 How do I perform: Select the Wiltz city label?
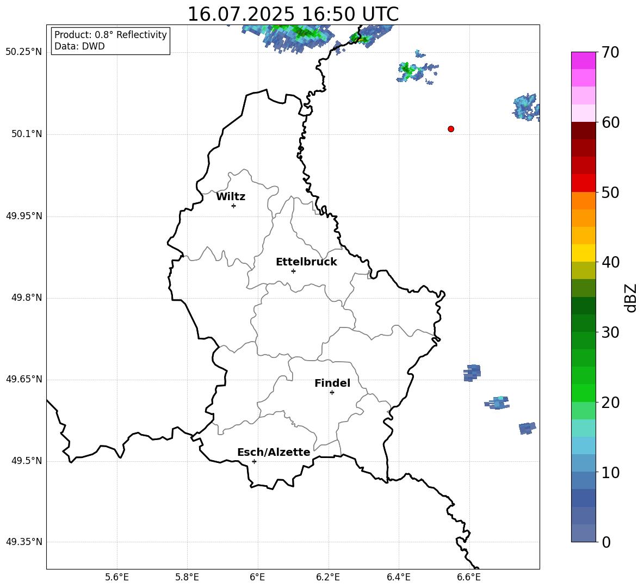click(x=231, y=197)
